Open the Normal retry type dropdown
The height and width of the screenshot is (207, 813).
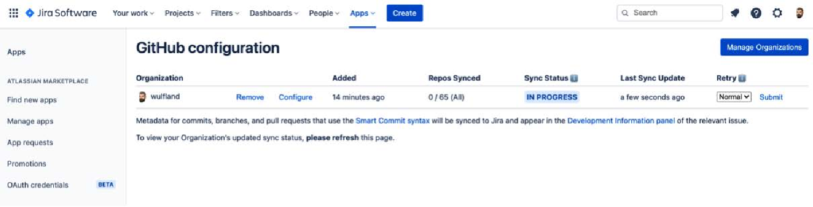tap(734, 97)
